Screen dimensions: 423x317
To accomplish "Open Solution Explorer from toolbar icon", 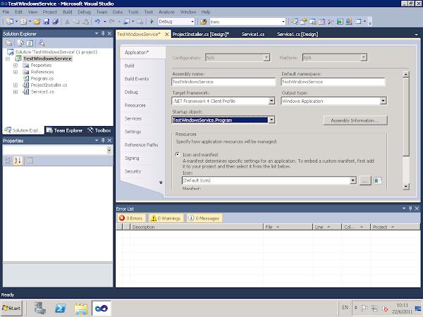I will 294,22.
